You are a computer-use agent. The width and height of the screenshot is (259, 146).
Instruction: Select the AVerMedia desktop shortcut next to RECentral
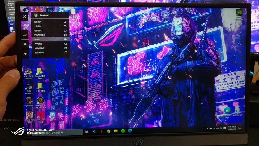click(29, 102)
